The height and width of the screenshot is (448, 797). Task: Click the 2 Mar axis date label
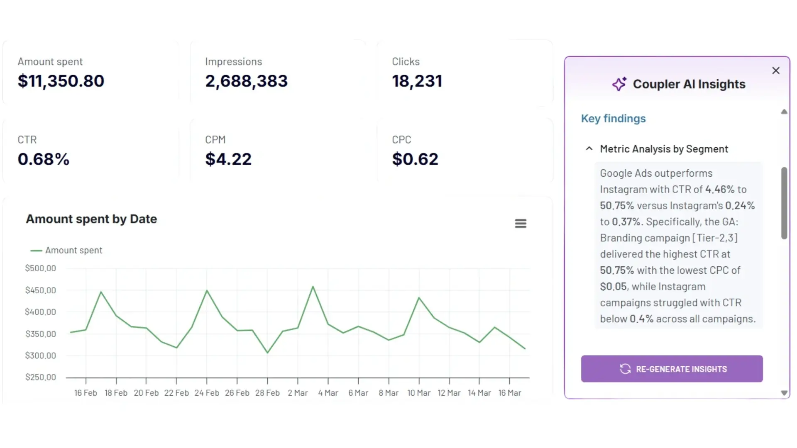click(298, 393)
